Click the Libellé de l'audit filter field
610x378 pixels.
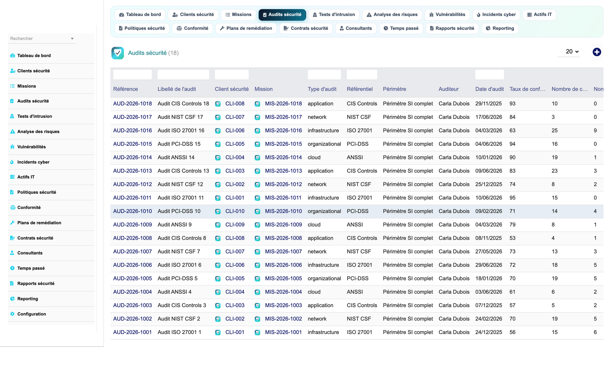(183, 75)
